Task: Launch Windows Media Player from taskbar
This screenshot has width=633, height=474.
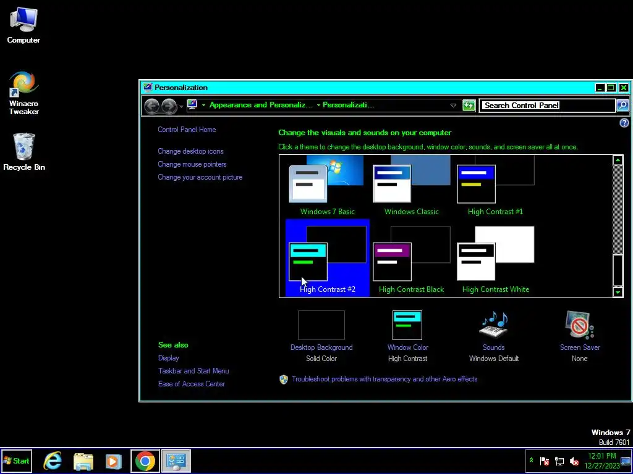Action: click(114, 461)
